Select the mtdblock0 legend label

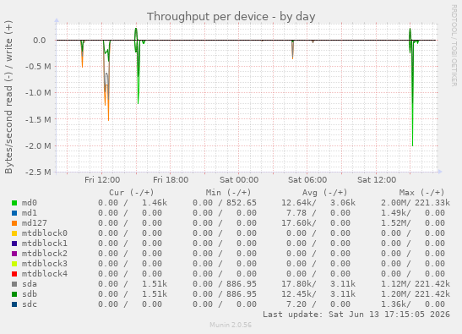coord(45,233)
